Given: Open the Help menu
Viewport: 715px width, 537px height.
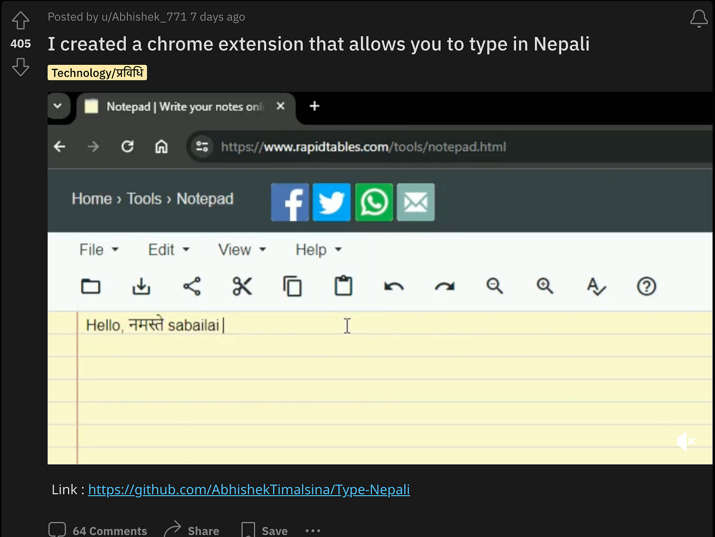Looking at the screenshot, I should tap(318, 250).
